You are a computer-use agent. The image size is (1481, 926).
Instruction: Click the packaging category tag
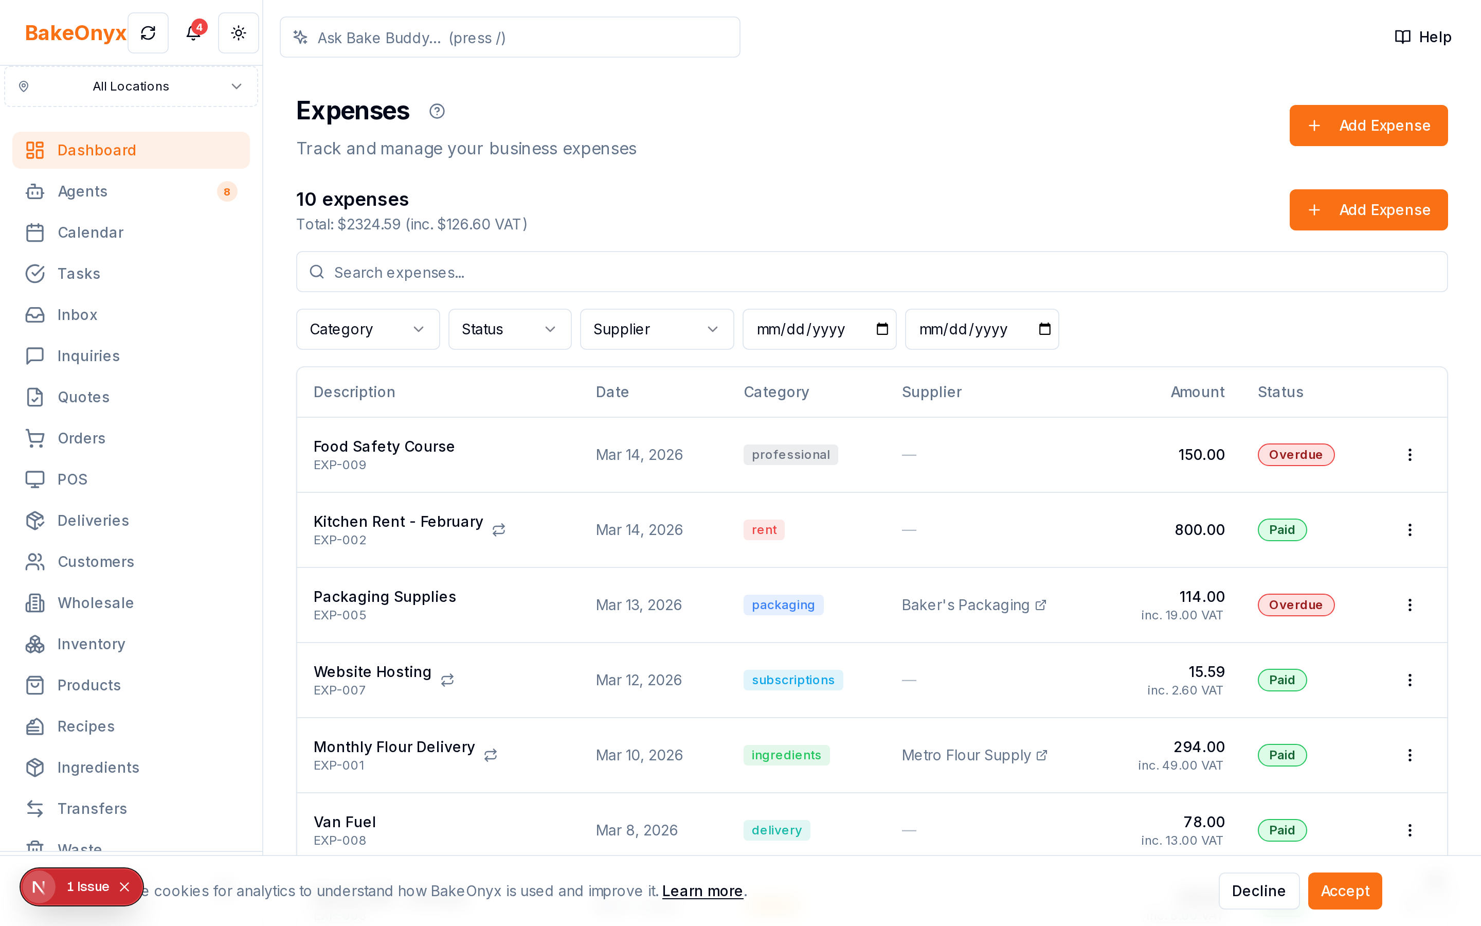point(783,605)
